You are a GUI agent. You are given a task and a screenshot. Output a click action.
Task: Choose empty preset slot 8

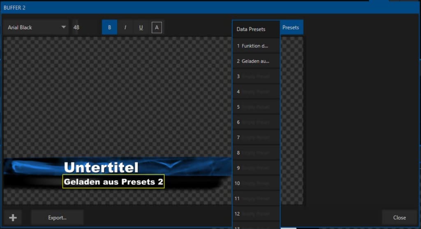pyautogui.click(x=256, y=153)
